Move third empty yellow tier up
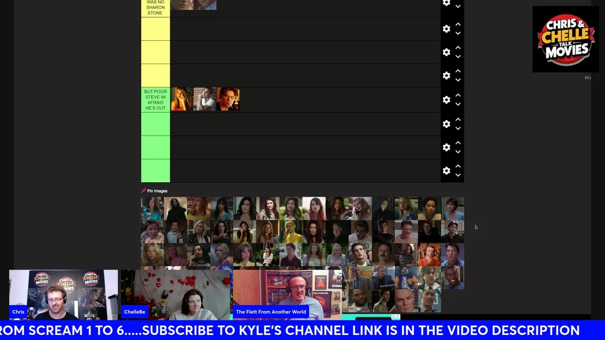The image size is (605, 340). click(x=458, y=71)
